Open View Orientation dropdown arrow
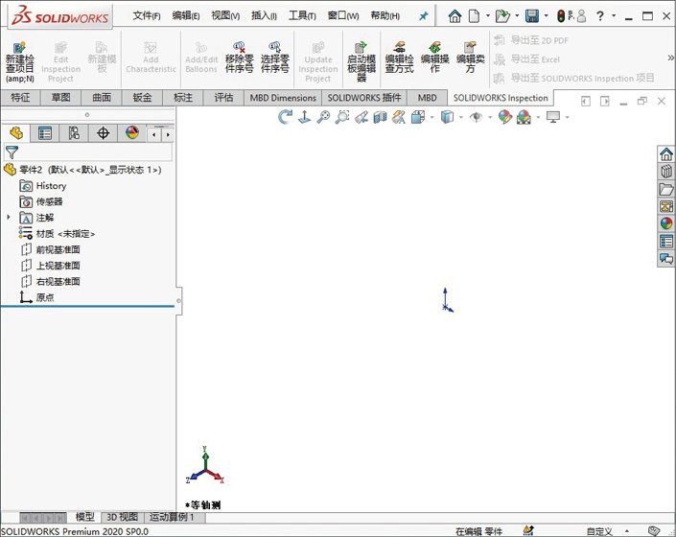Viewport: 676px width, 537px height. coord(432,117)
